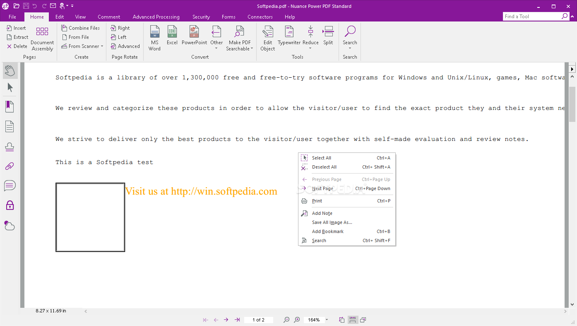Click Combine Files
The image size is (577, 326).
[80, 28]
